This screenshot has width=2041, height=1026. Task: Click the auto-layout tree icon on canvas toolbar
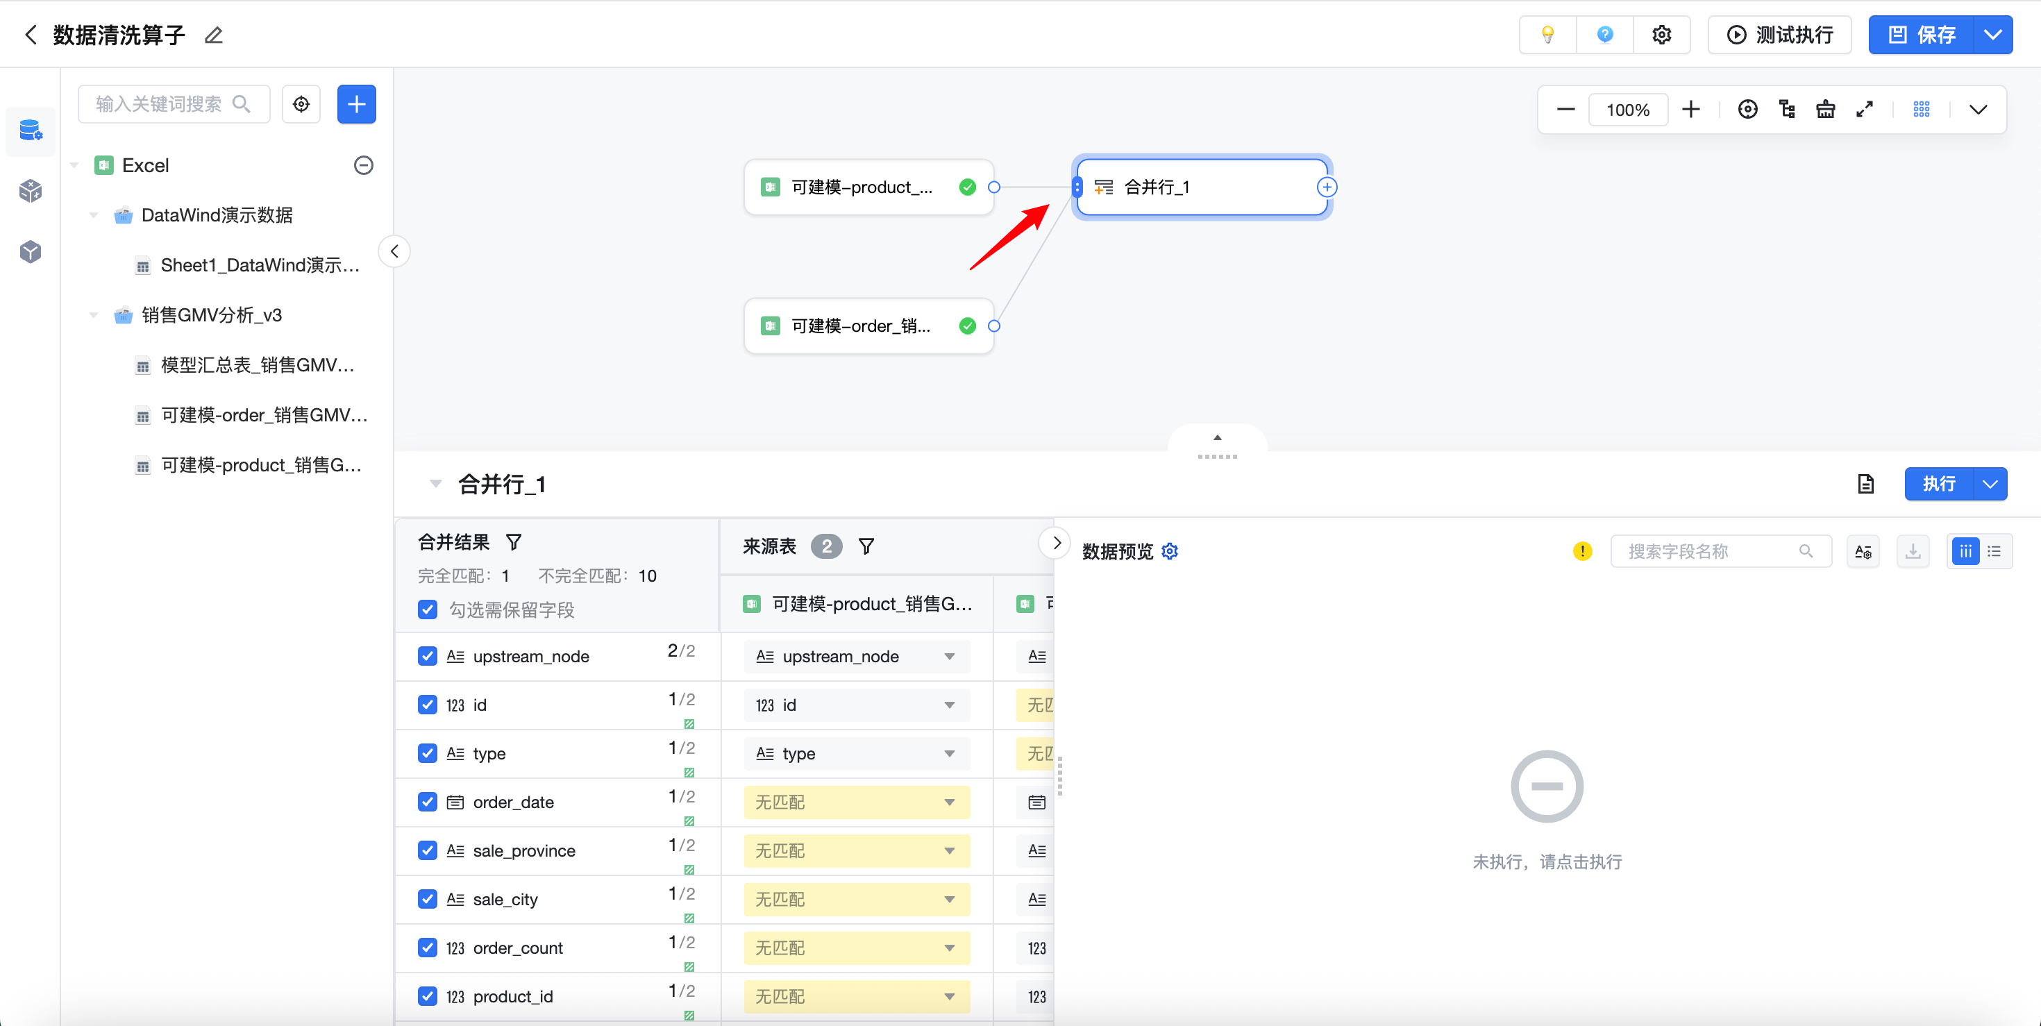pyautogui.click(x=1787, y=110)
